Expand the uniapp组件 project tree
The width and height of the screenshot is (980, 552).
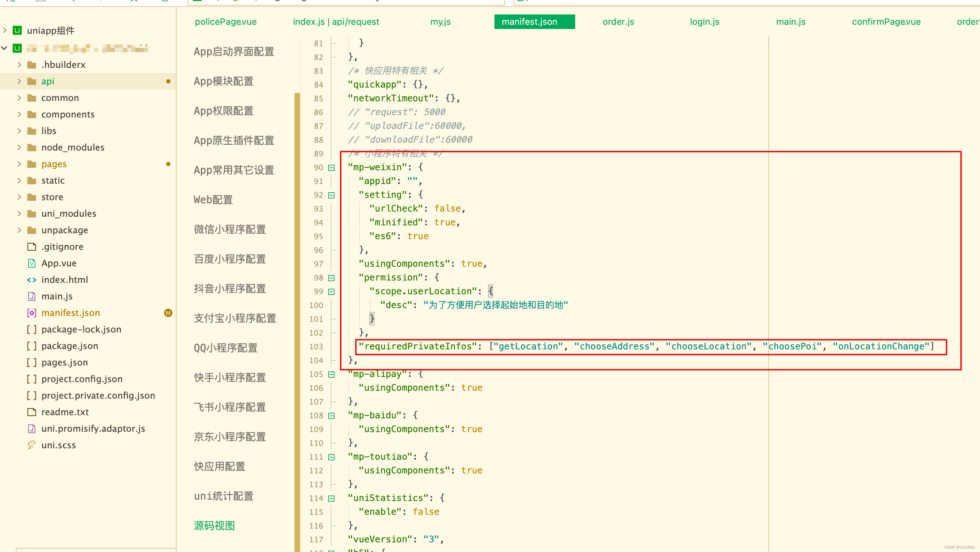4,30
